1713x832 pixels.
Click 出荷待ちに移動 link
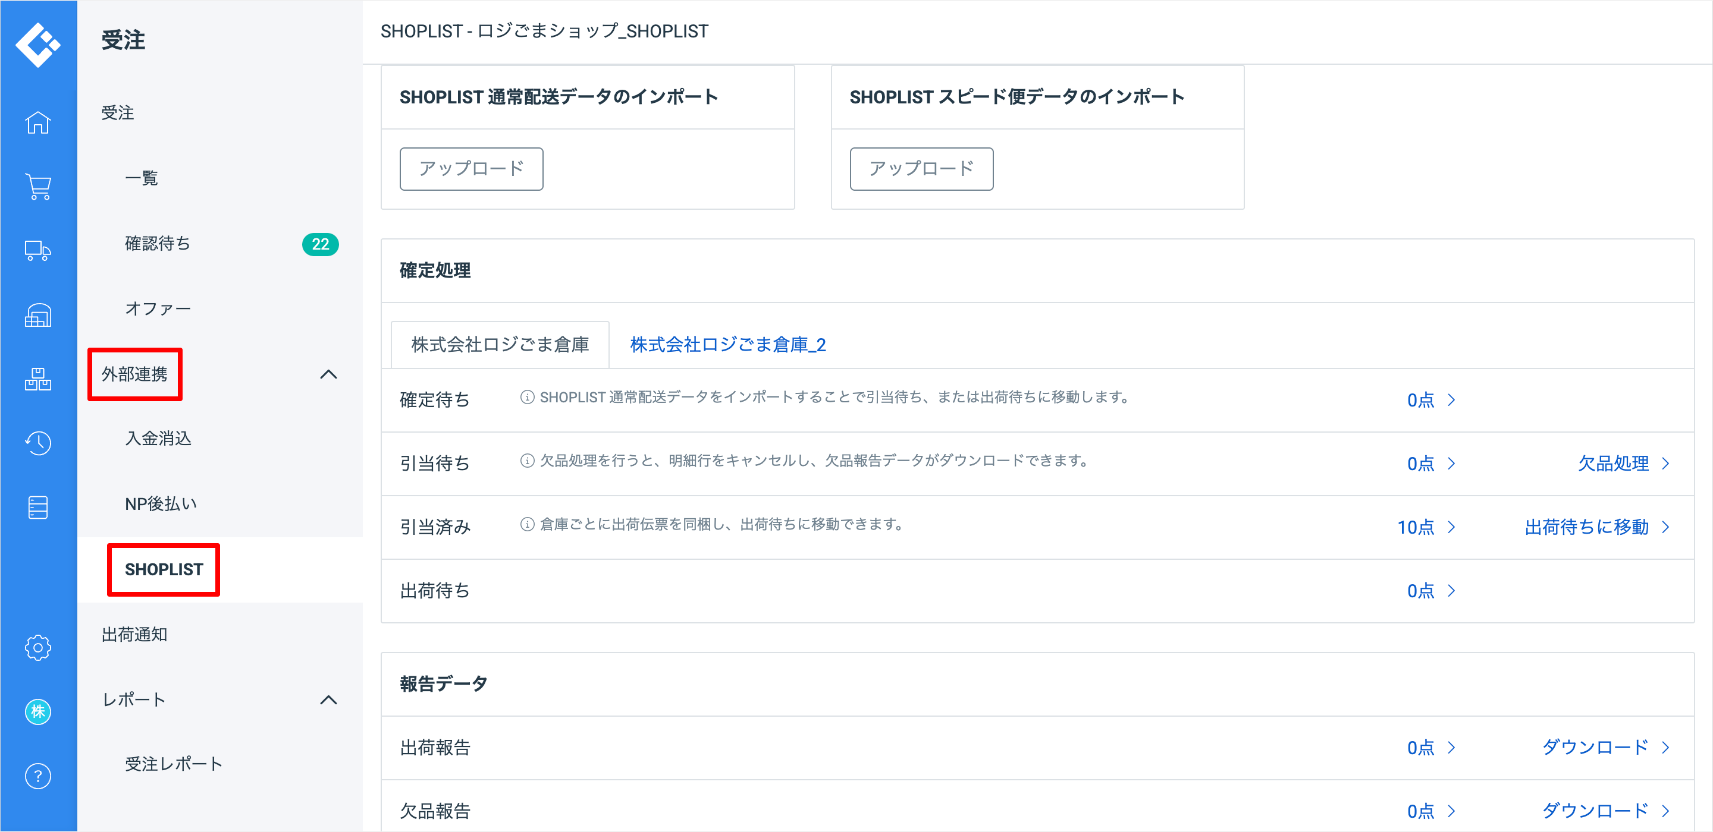(x=1596, y=527)
